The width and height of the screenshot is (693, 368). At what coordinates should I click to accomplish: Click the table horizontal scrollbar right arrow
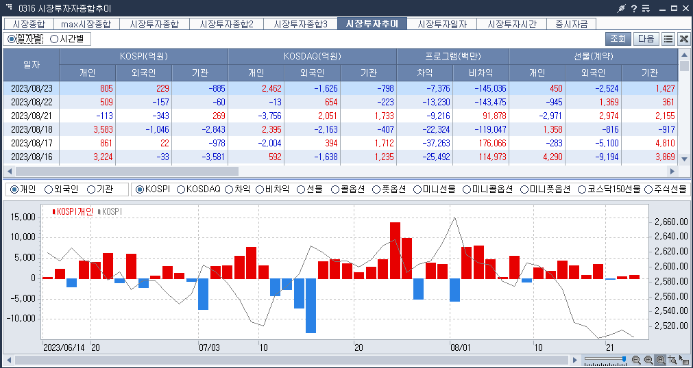(x=672, y=171)
